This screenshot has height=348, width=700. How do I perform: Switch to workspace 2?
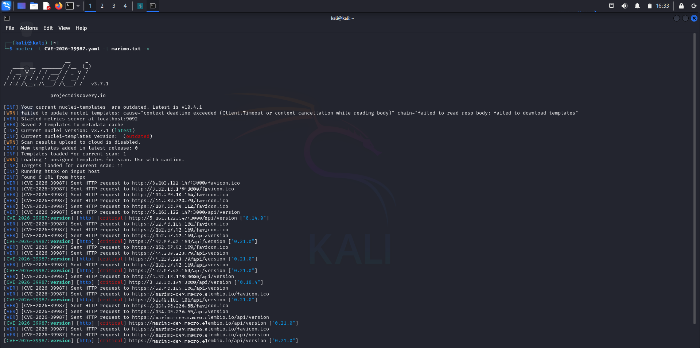[102, 6]
